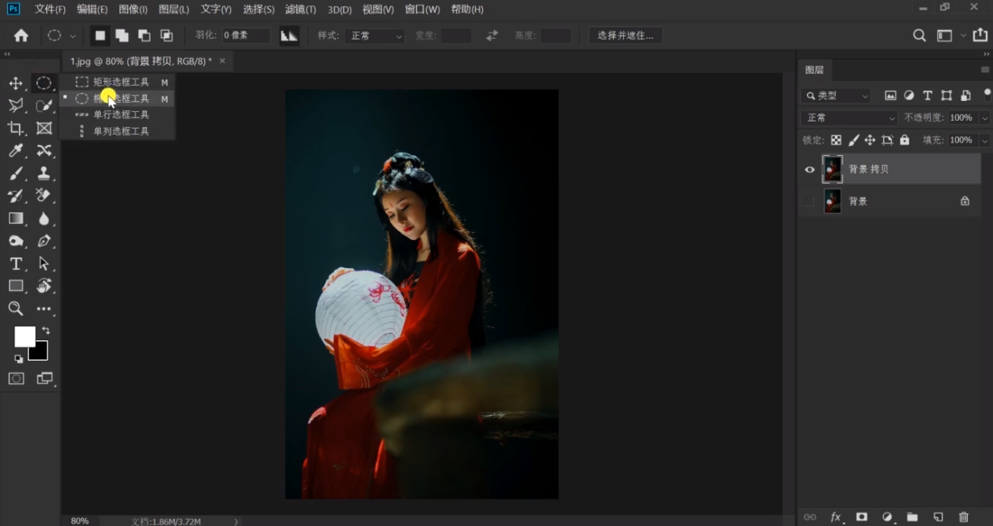Show the 背景 layer visibility box
The image size is (993, 526).
[x=809, y=201]
